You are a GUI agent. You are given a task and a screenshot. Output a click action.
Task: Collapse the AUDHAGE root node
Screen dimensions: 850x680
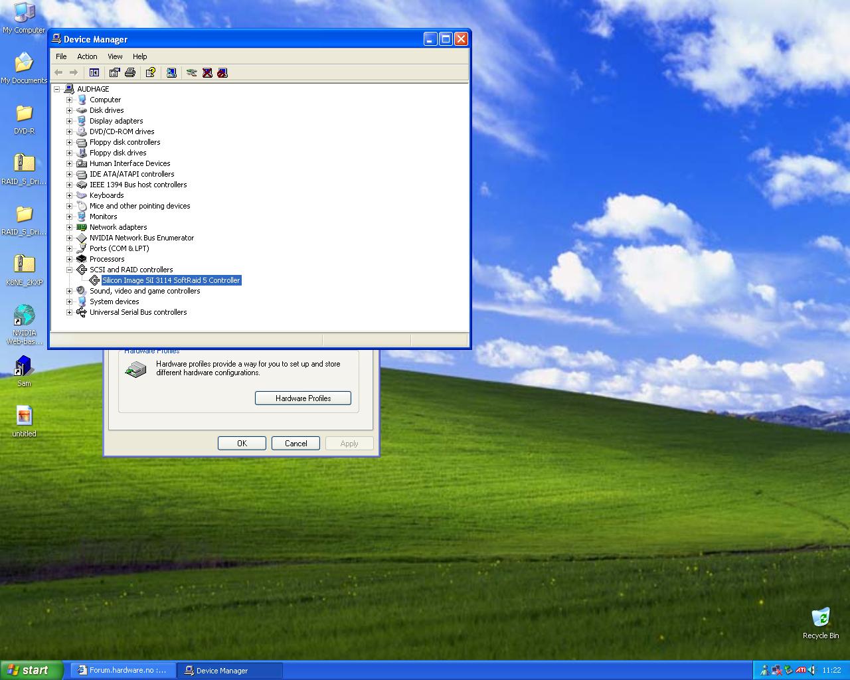tap(57, 89)
